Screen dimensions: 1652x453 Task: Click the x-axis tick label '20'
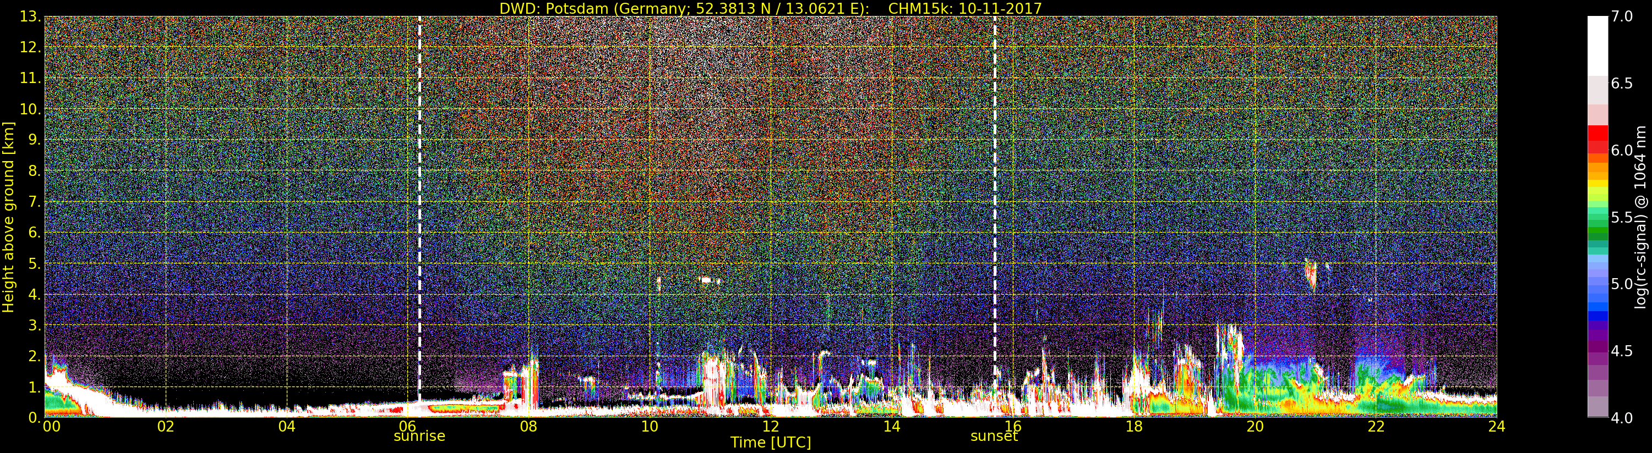click(1255, 426)
